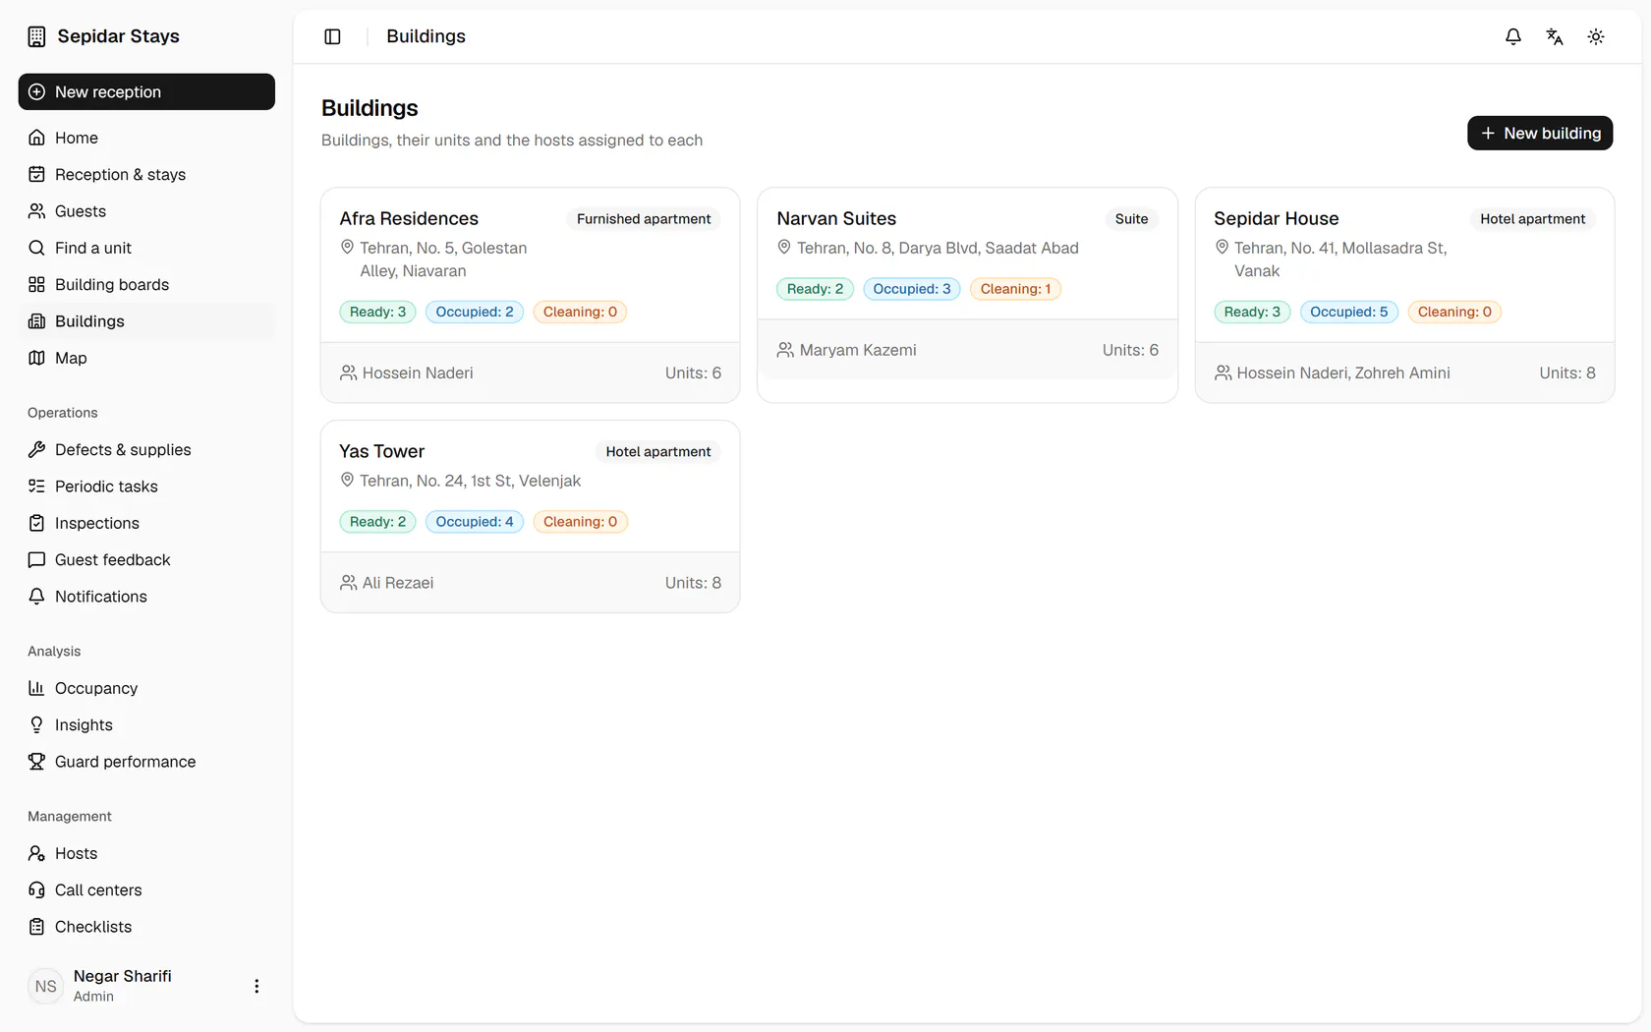Image resolution: width=1651 pixels, height=1032 pixels.
Task: Open the Yas Tower card title
Action: coord(381,451)
